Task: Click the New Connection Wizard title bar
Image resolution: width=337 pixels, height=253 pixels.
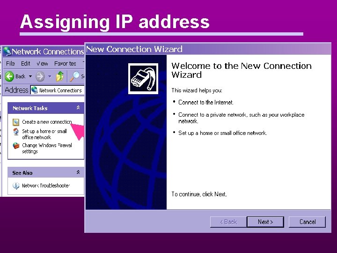Action: pos(208,49)
